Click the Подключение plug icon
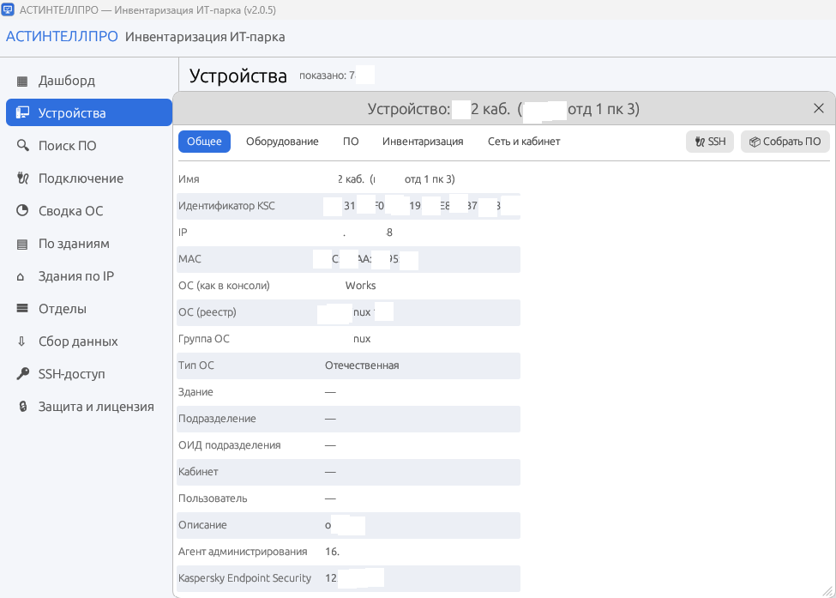Image resolution: width=836 pixels, height=598 pixels. [x=22, y=178]
